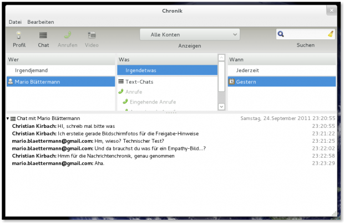Click the Video toolbar icon

pos(92,35)
